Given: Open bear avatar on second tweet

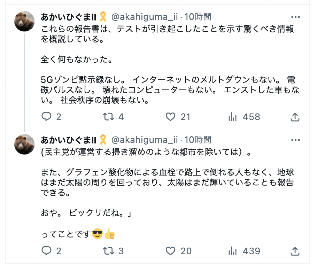Looking at the screenshot, I should point(24,144).
